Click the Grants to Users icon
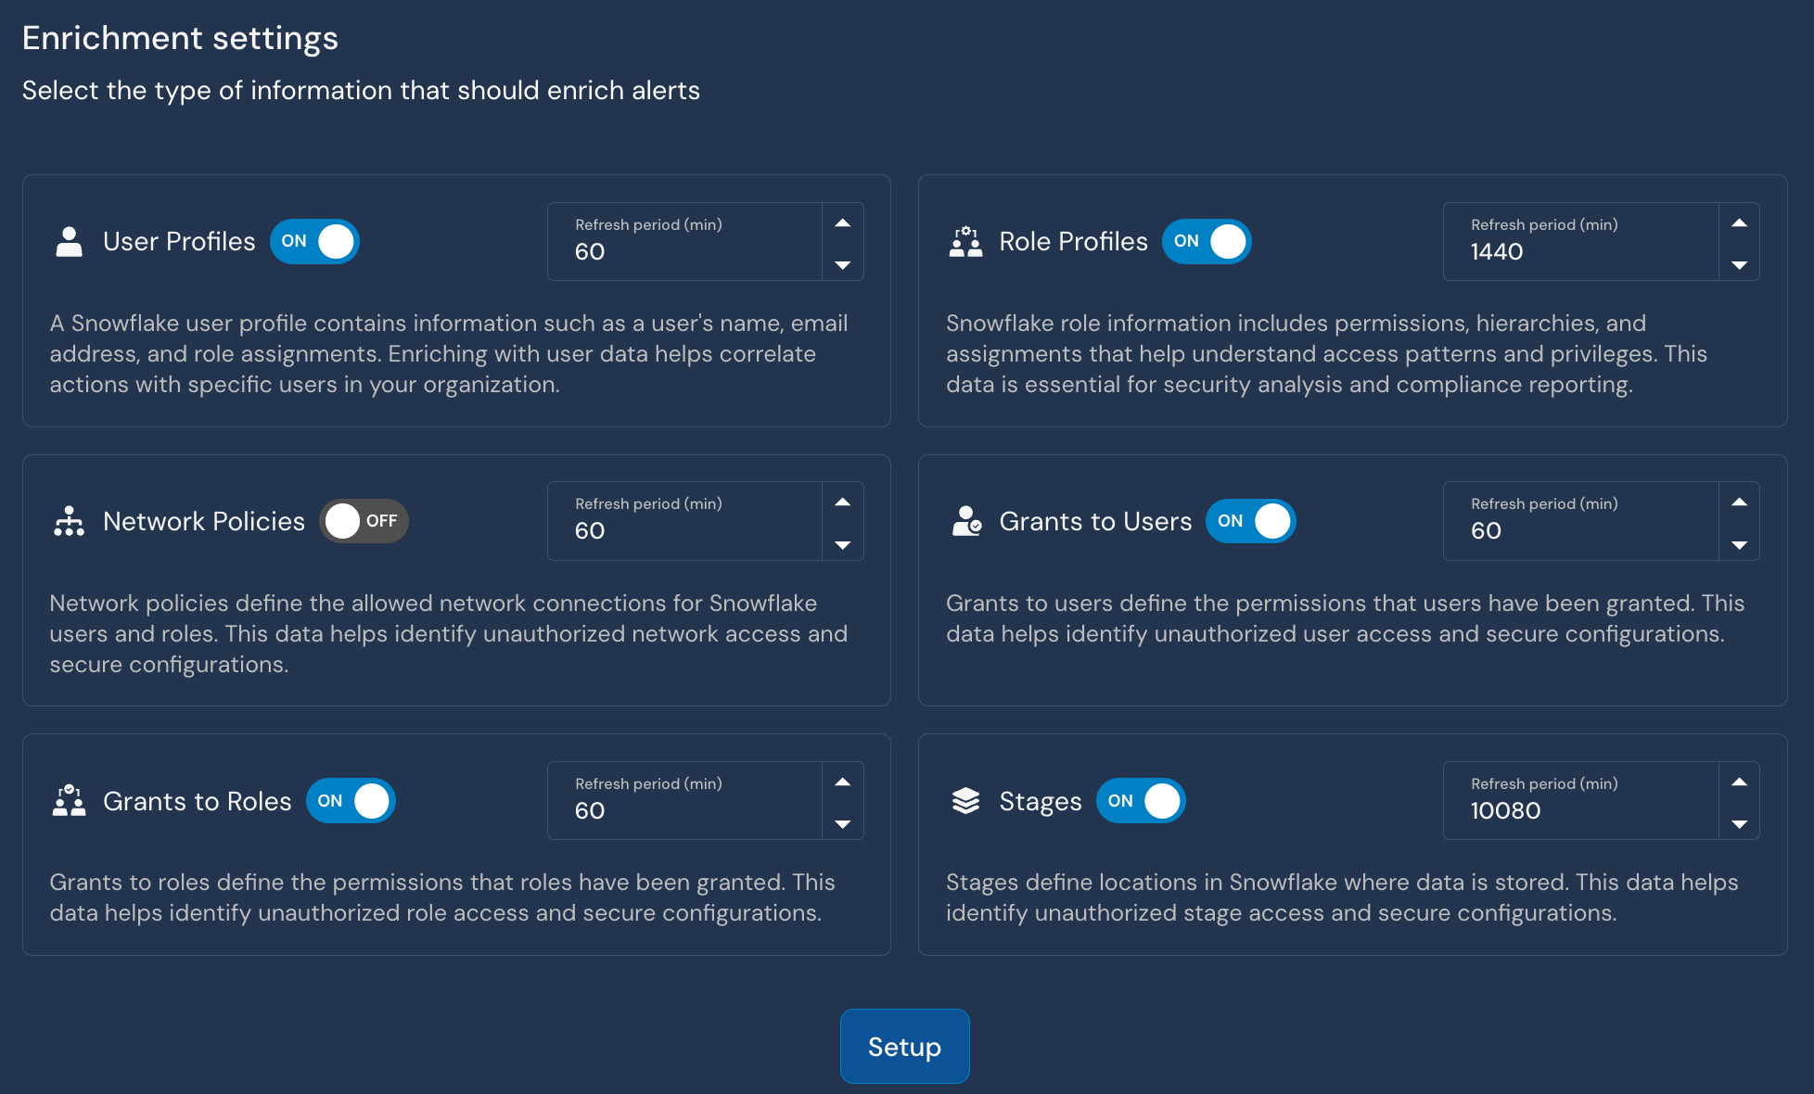 (965, 521)
